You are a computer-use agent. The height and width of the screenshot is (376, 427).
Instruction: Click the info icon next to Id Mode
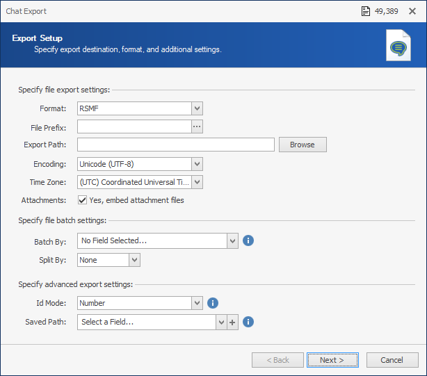pos(213,303)
